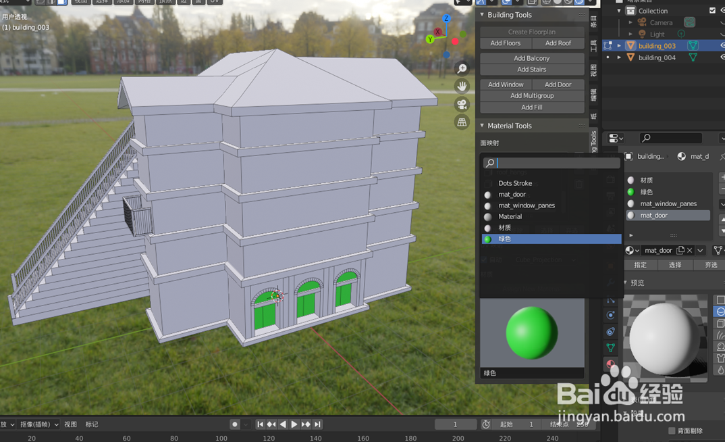Click the copy material icon next to mat_door
The image size is (725, 442).
pos(680,250)
